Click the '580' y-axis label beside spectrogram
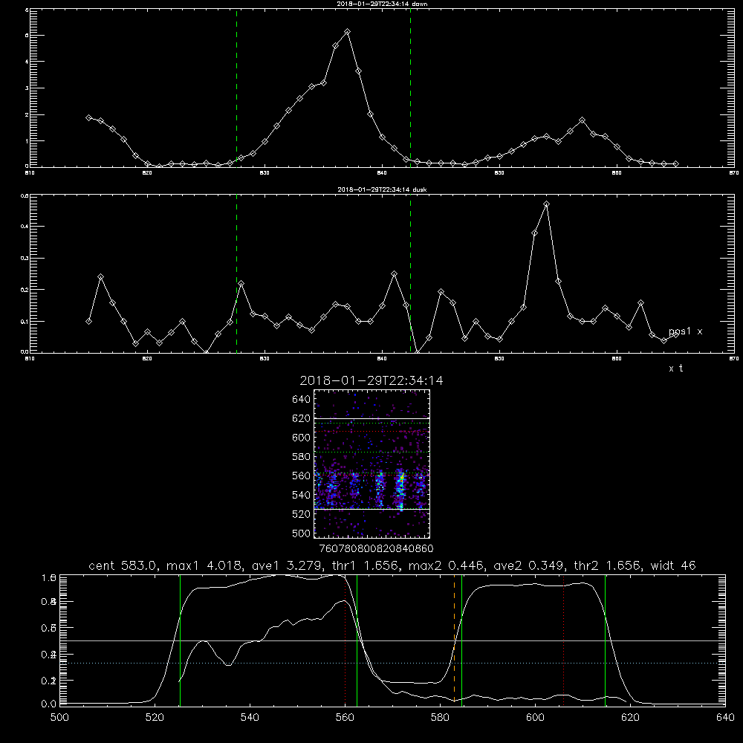The height and width of the screenshot is (743, 743). (x=302, y=457)
